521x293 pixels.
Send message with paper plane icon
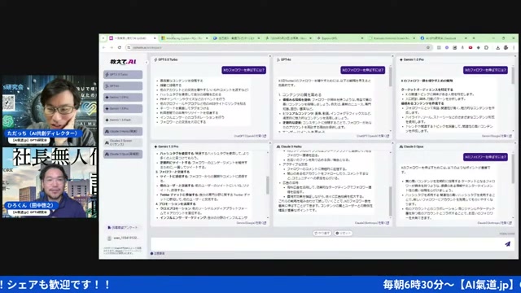pos(507,244)
